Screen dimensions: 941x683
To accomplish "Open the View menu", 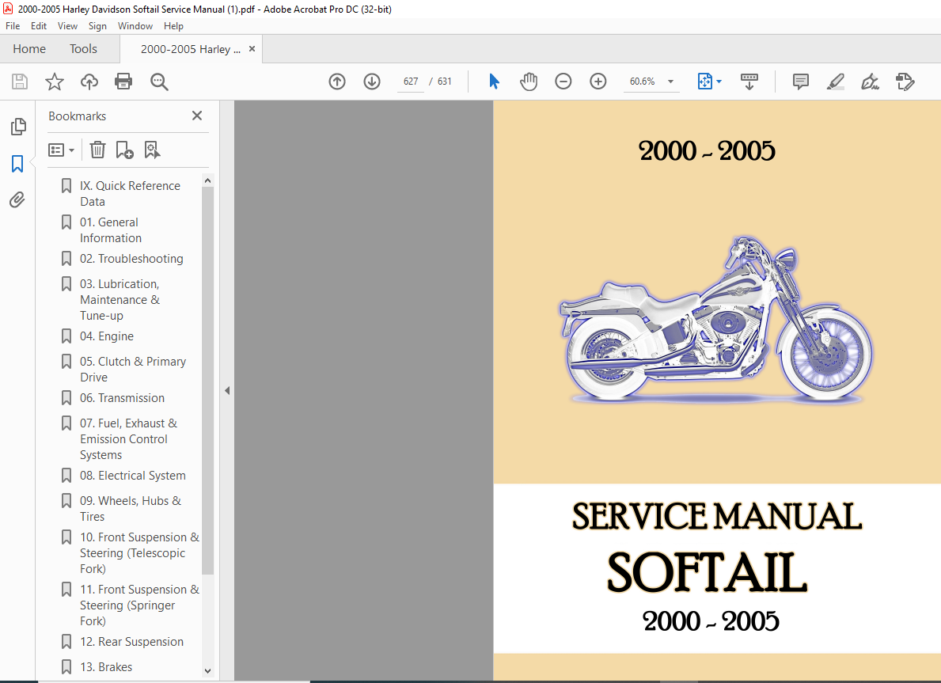I will coord(67,26).
